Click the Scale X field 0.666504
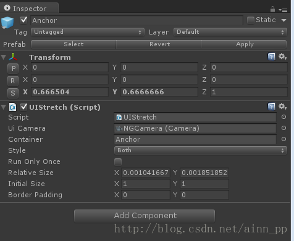The width and height of the screenshot is (294, 241). [70, 92]
